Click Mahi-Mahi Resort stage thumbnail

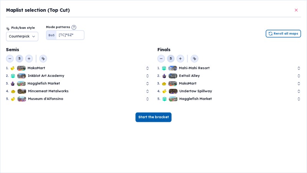[x=173, y=68]
